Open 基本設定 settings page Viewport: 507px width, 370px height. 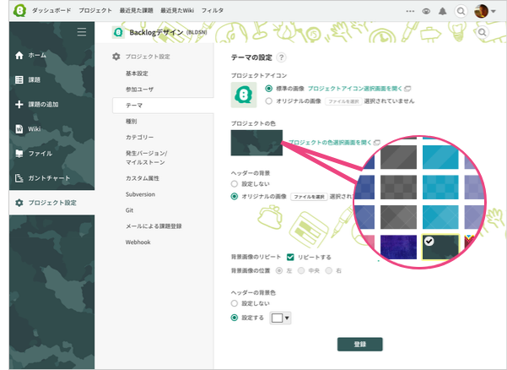(x=137, y=73)
